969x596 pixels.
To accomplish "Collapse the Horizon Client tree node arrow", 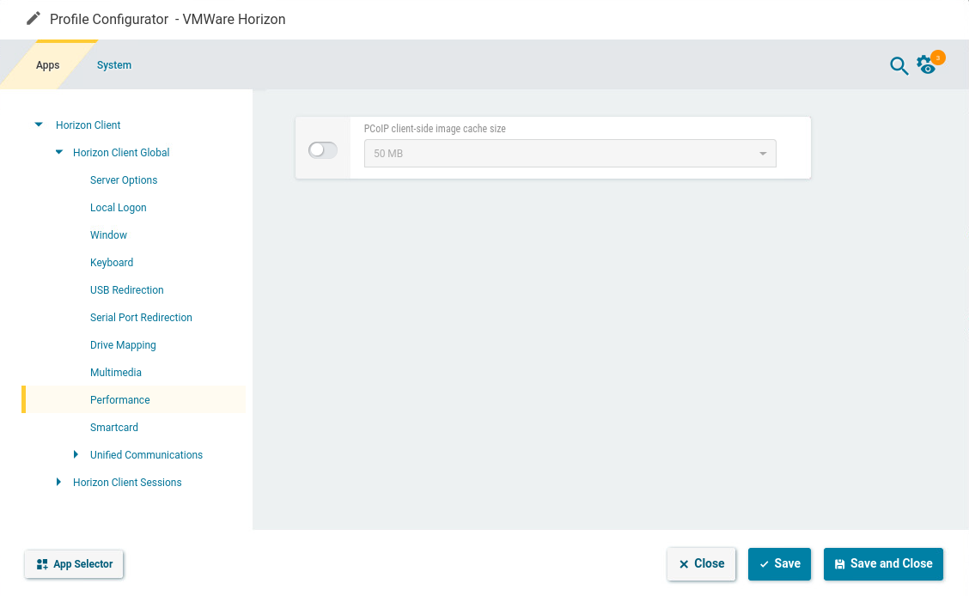I will pos(39,125).
